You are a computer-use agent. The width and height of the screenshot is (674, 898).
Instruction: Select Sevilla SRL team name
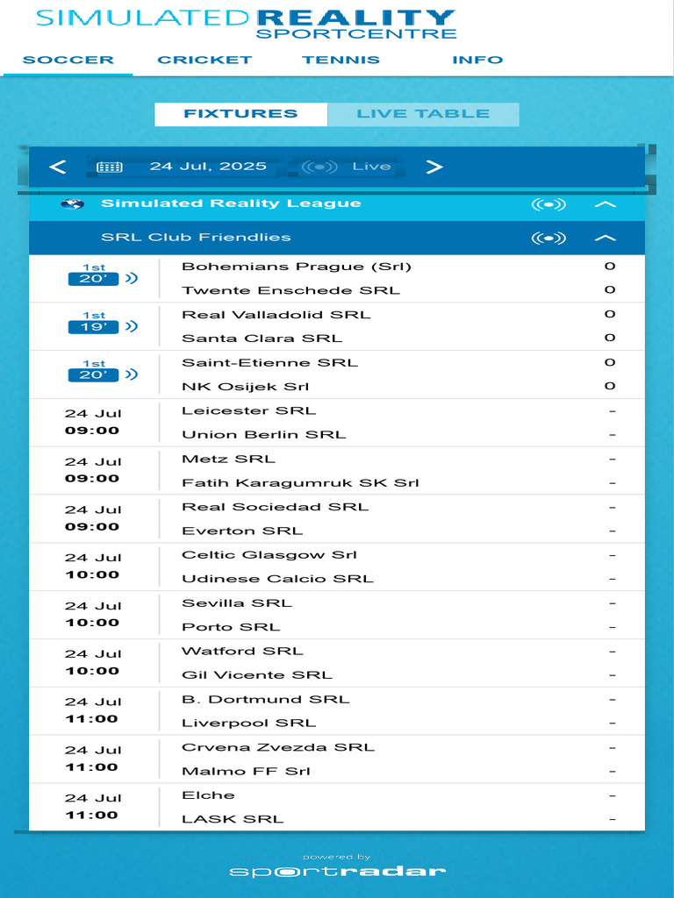pos(237,603)
